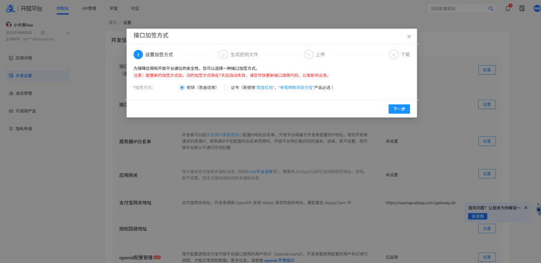
Task: Switch to 控制台 tab
Action: coord(62,8)
